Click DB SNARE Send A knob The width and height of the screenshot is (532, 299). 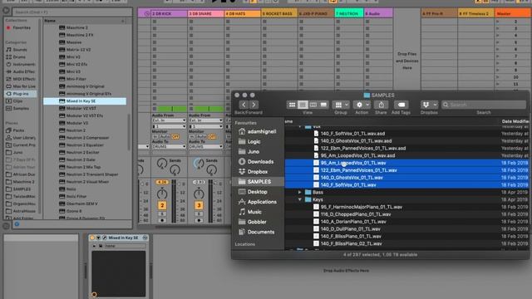[199, 164]
